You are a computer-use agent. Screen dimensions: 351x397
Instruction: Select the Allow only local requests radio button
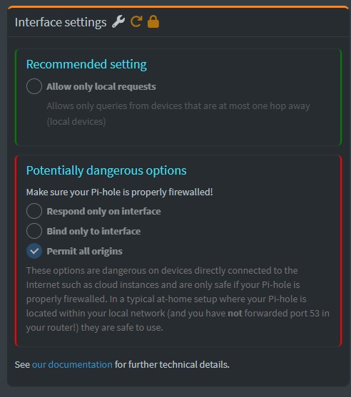coord(34,86)
